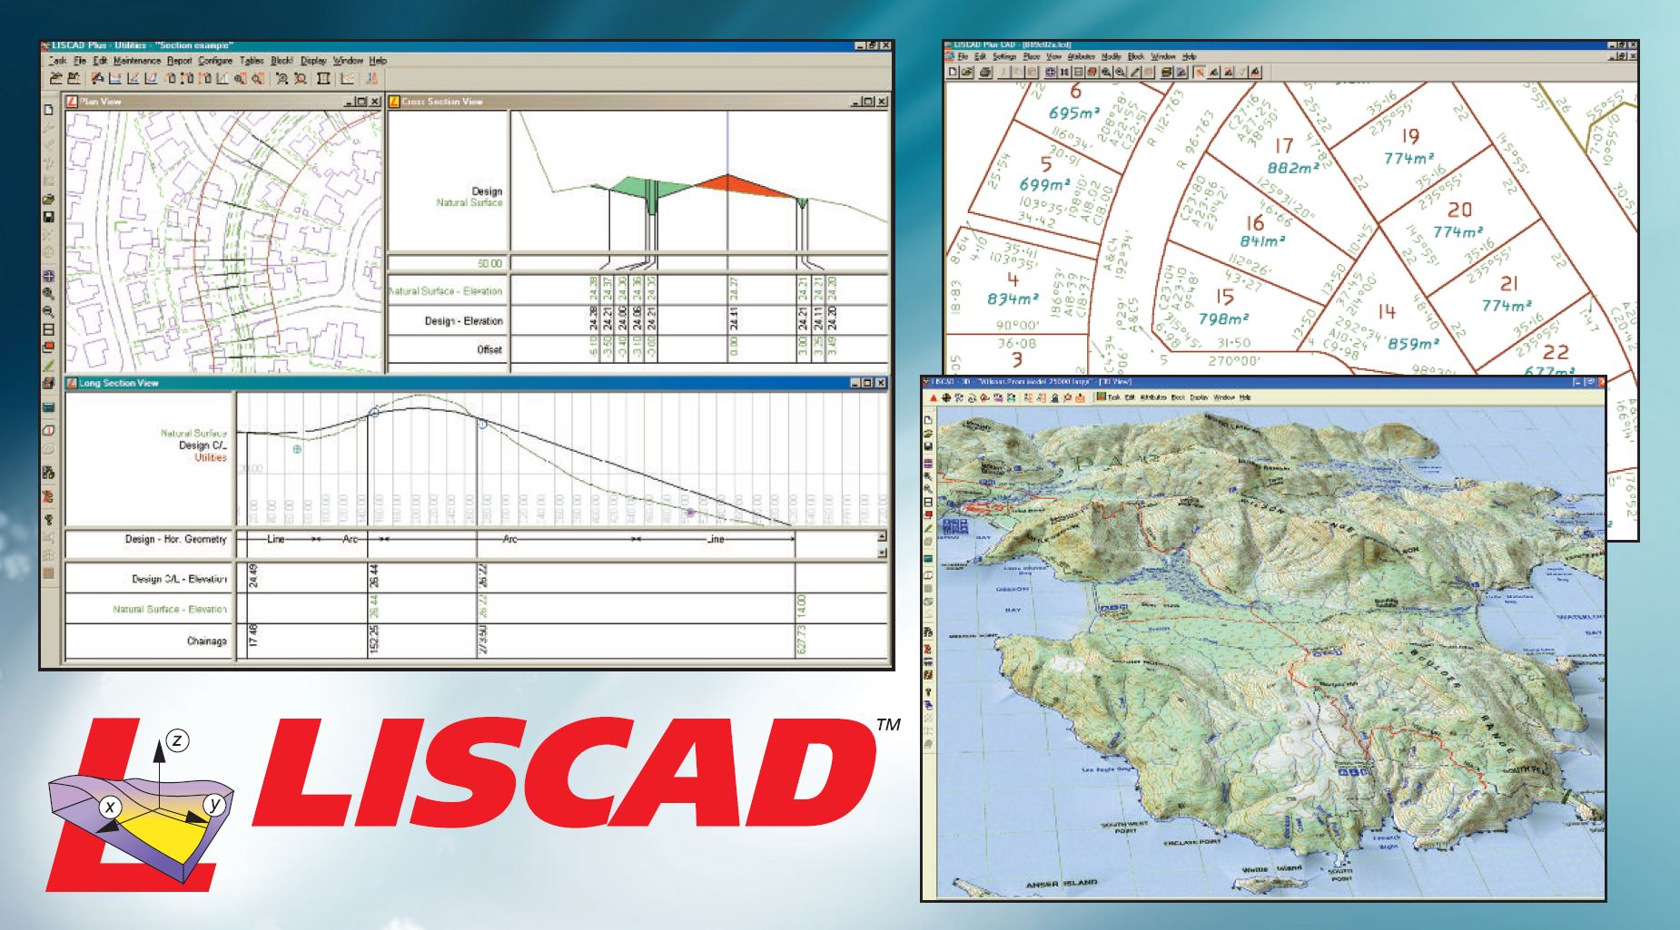Click the Print icon in CAD toolbar
Image resolution: width=1680 pixels, height=930 pixels.
[985, 72]
